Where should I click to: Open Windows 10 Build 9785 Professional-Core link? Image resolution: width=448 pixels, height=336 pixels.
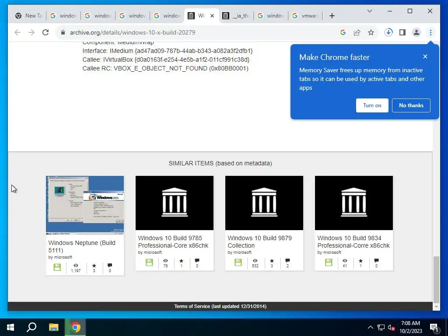(173, 241)
